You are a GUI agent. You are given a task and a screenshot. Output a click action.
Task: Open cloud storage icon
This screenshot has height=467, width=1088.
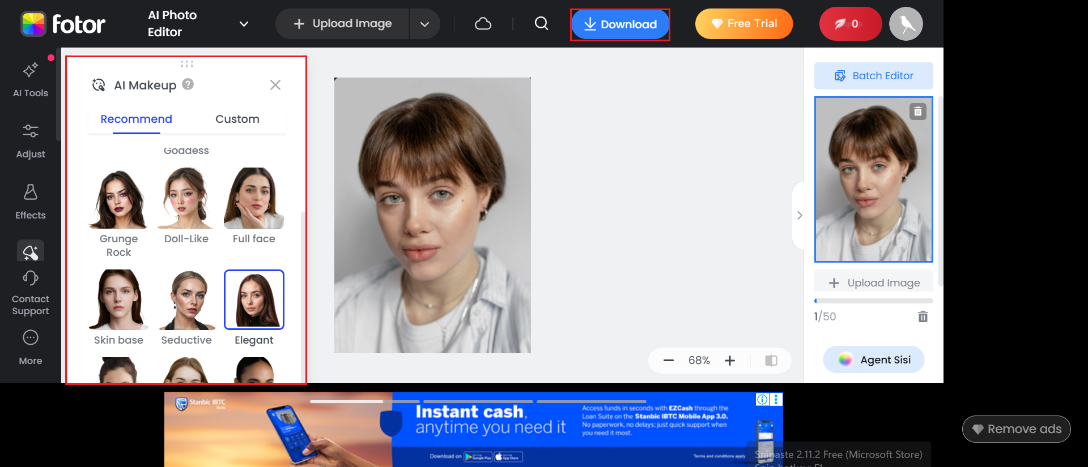click(483, 24)
